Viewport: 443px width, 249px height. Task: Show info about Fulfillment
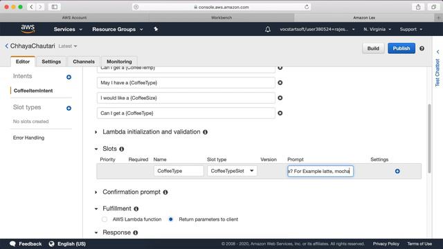136,209
